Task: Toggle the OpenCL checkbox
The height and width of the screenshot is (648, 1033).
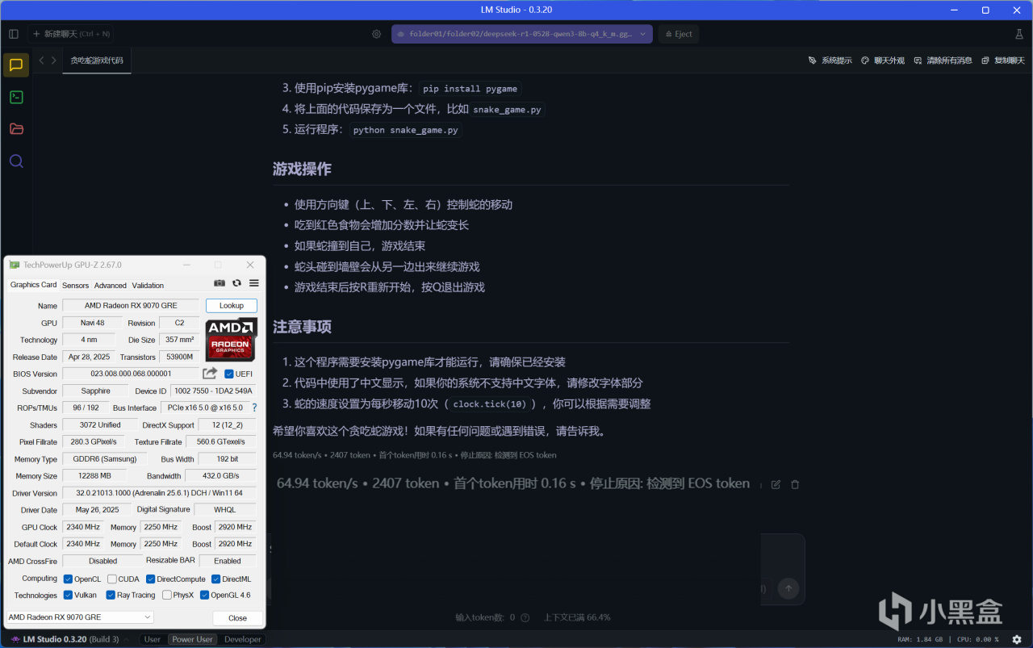Action: coord(68,579)
